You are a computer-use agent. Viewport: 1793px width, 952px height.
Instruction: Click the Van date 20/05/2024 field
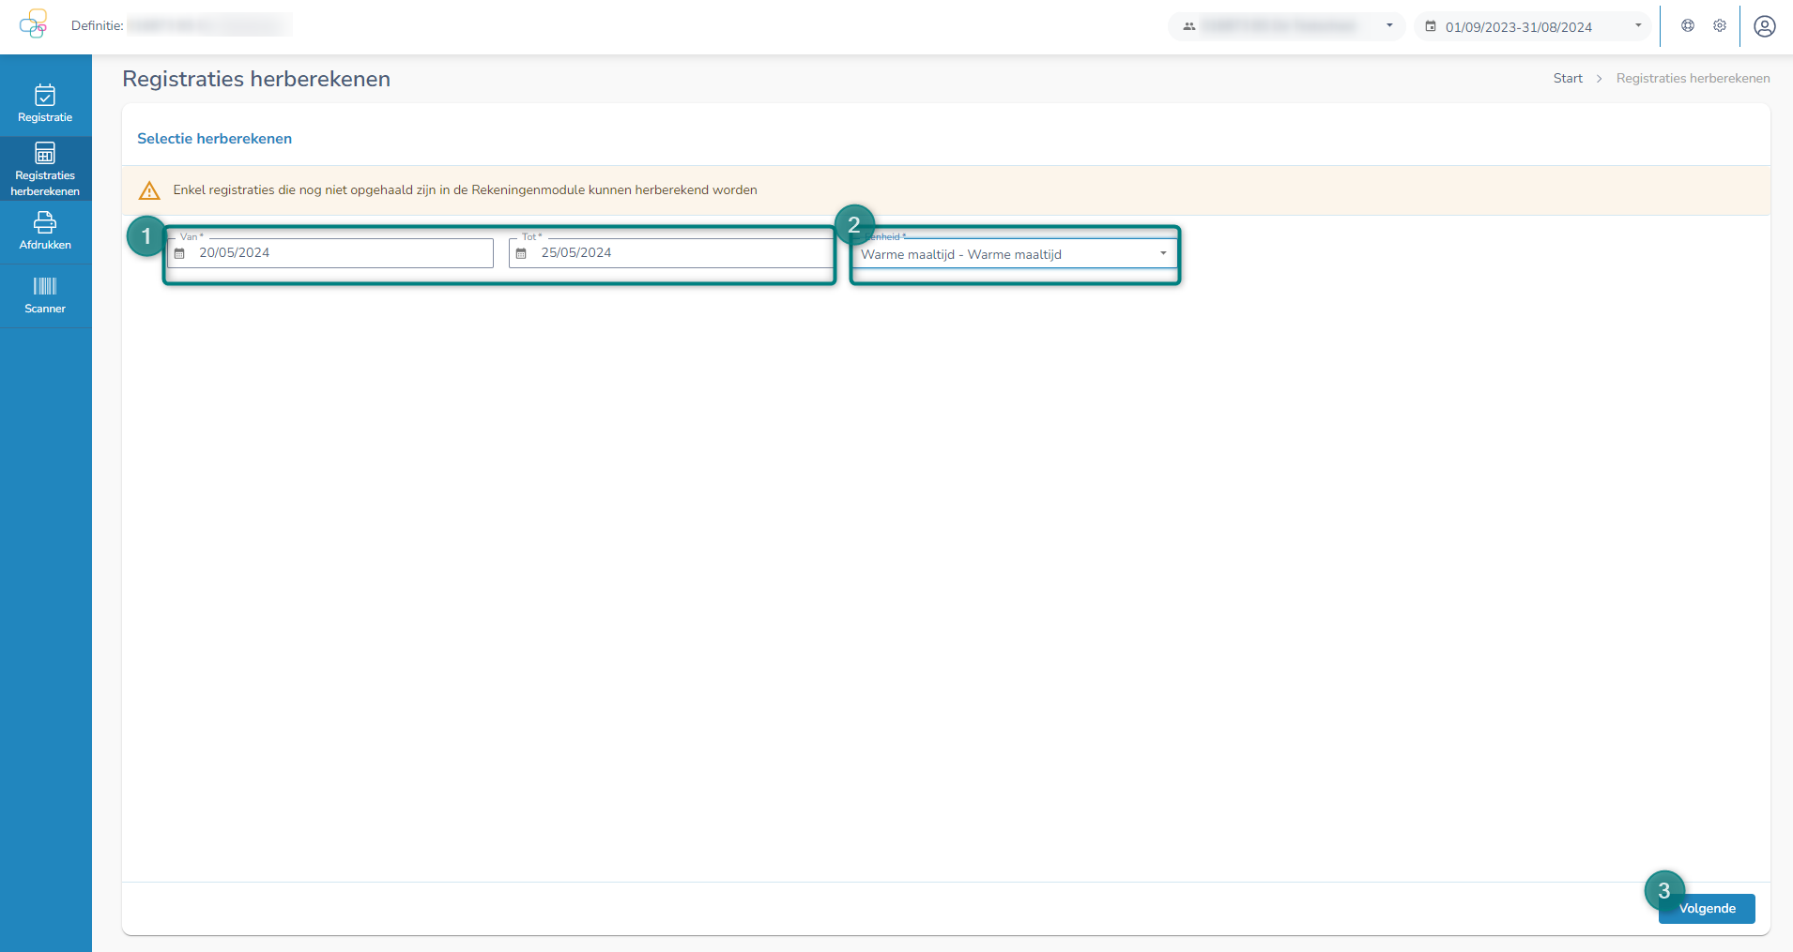pyautogui.click(x=338, y=253)
